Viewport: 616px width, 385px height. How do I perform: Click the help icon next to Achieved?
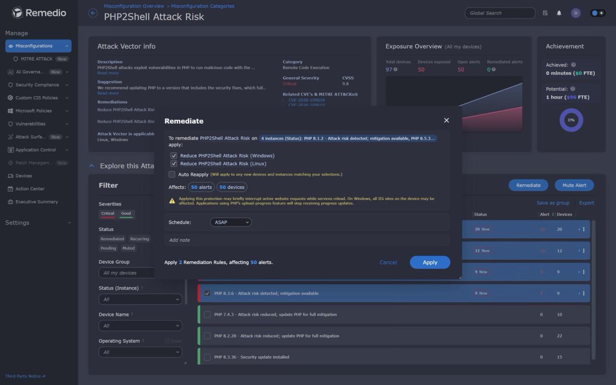(x=573, y=65)
